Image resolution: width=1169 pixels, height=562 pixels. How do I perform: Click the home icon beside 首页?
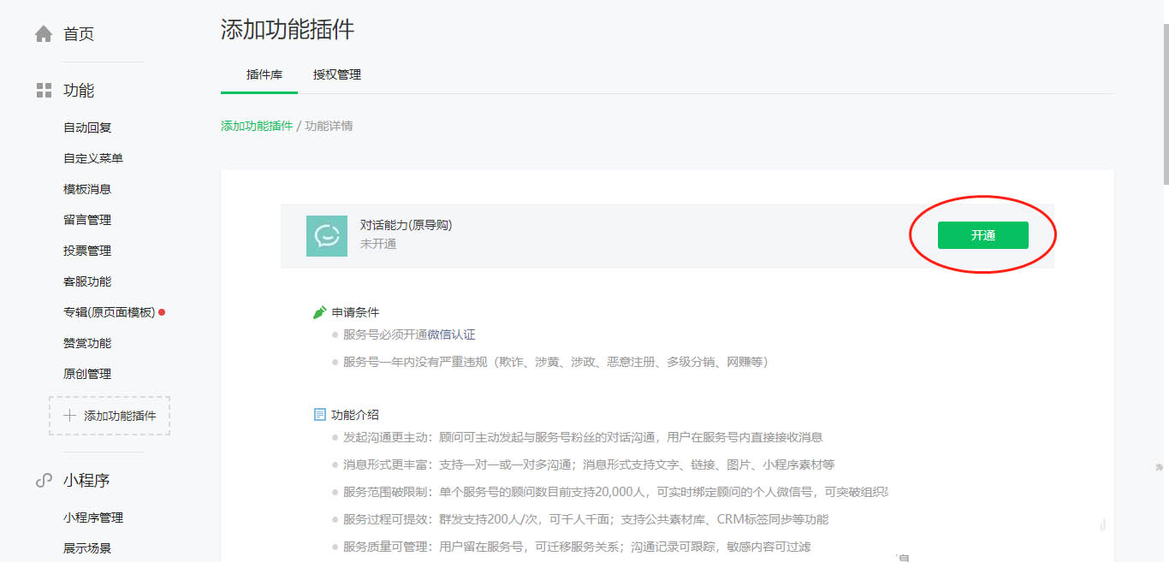click(x=42, y=33)
